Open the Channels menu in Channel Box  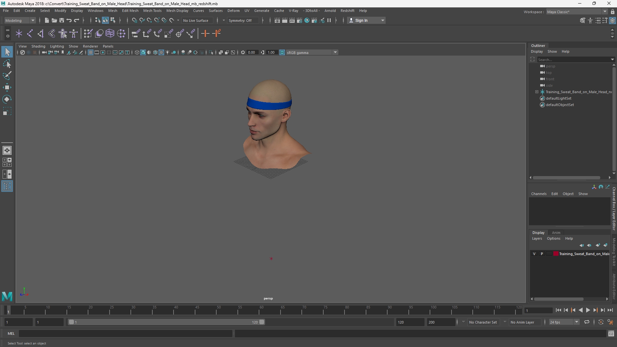(539, 194)
